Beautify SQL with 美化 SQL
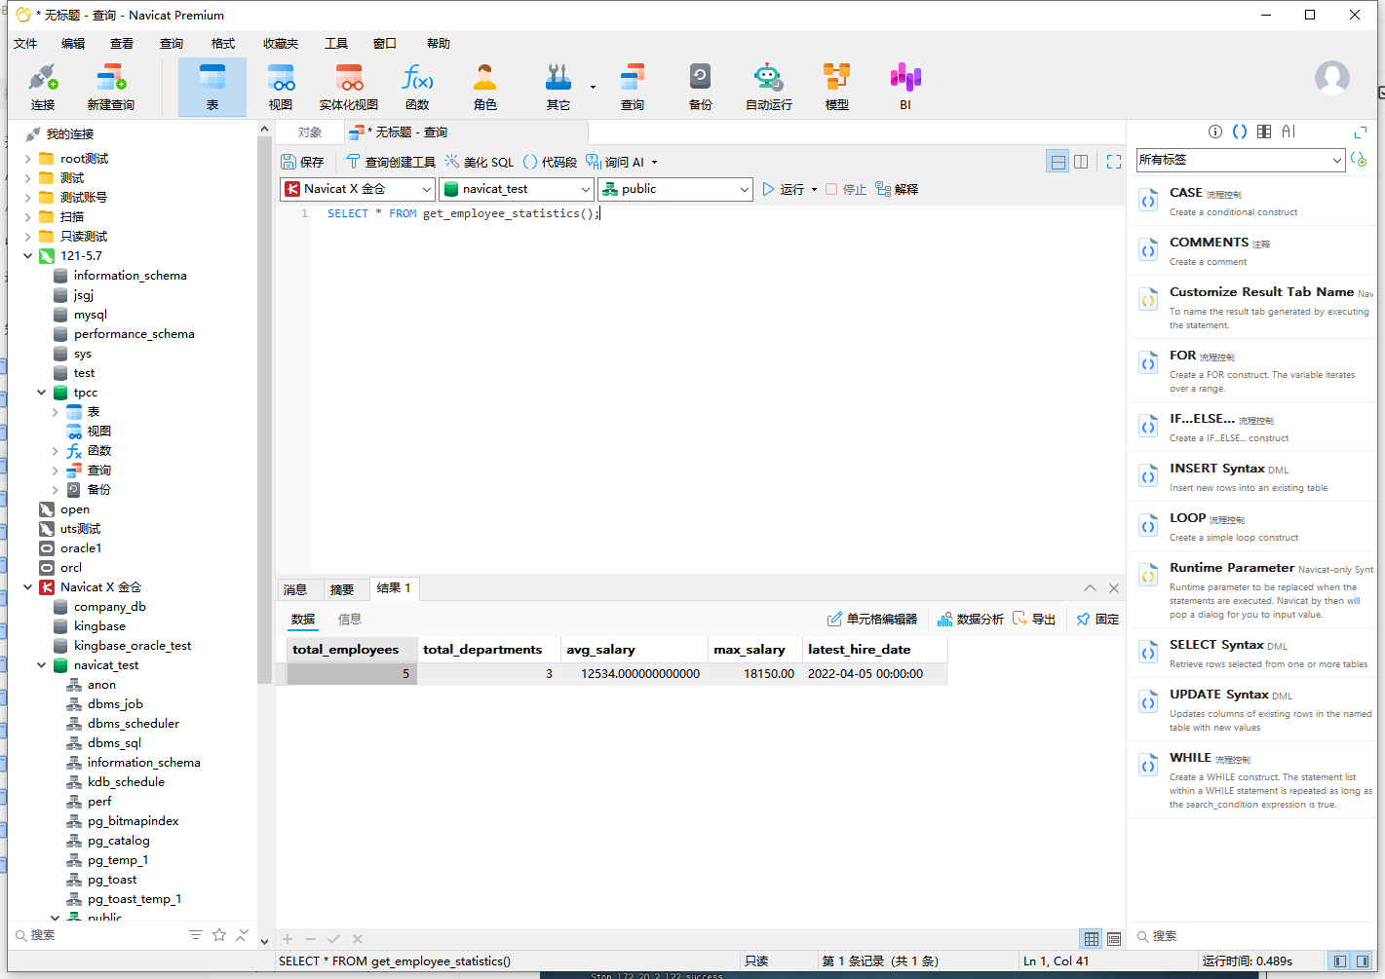The image size is (1385, 979). pyautogui.click(x=480, y=162)
